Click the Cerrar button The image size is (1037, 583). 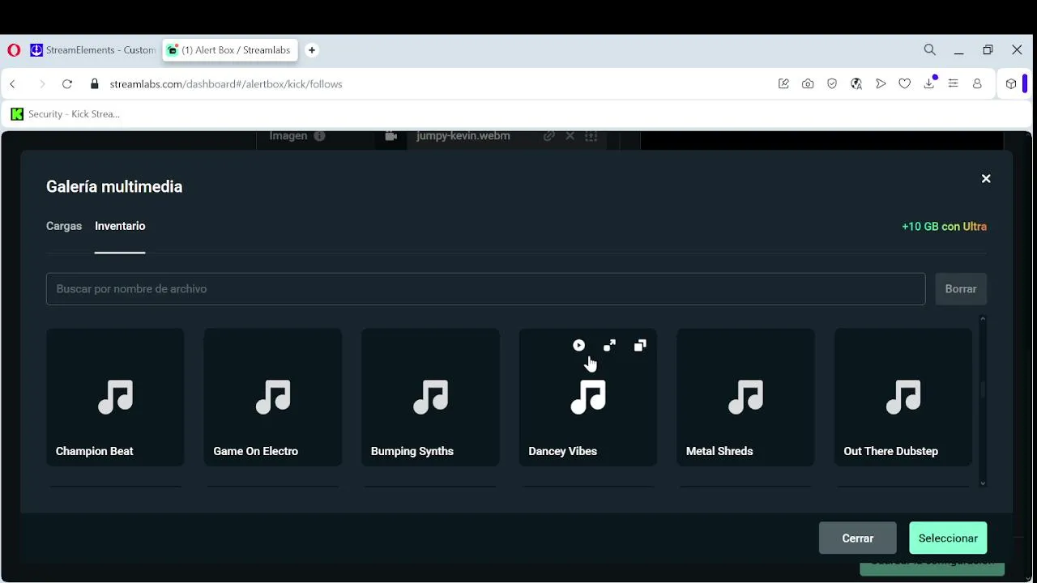point(857,538)
